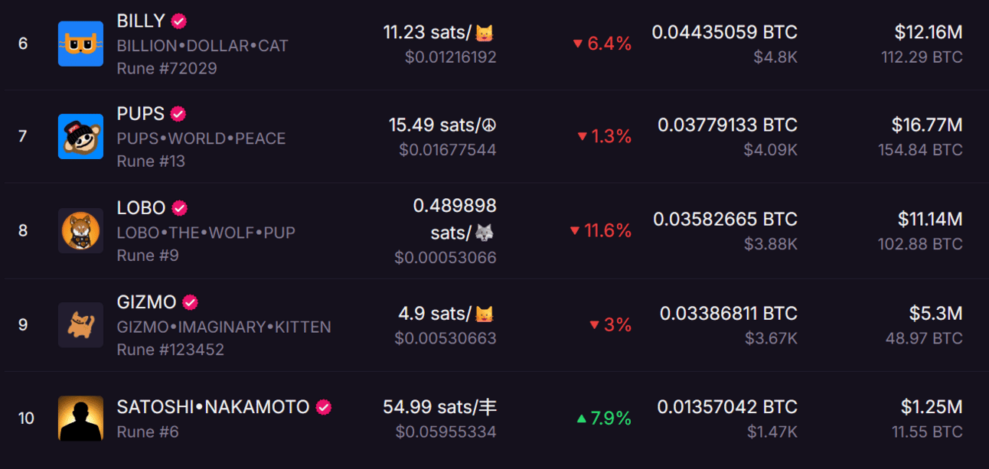
Task: Click the wolf symbol in LOBO price
Action: [x=485, y=232]
